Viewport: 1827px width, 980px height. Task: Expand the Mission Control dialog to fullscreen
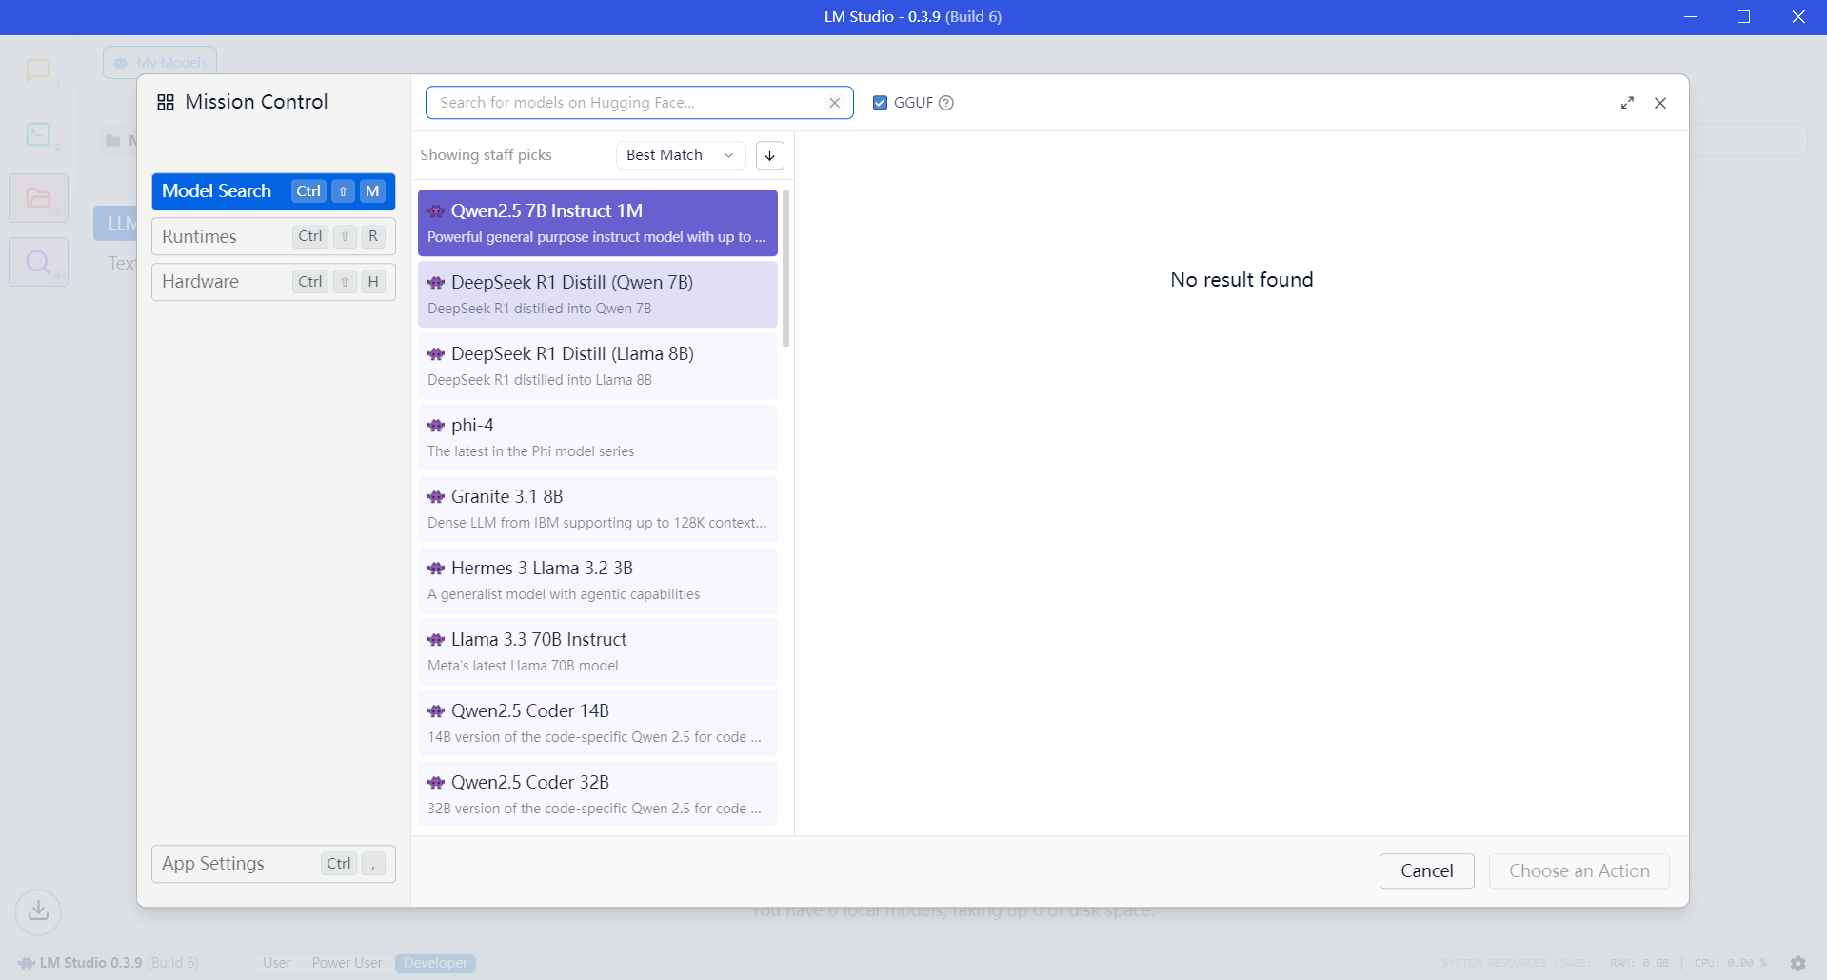1627,103
